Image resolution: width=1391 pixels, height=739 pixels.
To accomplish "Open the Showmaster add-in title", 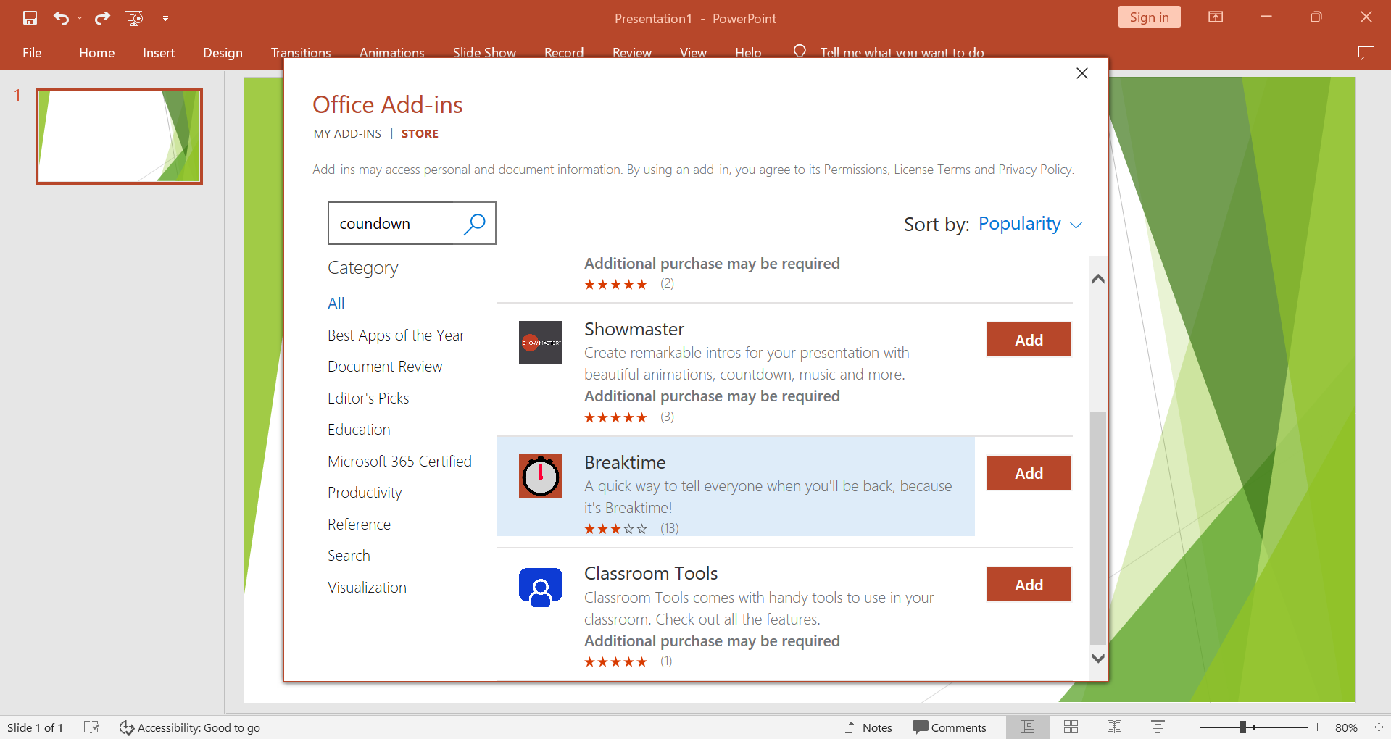I will click(634, 330).
